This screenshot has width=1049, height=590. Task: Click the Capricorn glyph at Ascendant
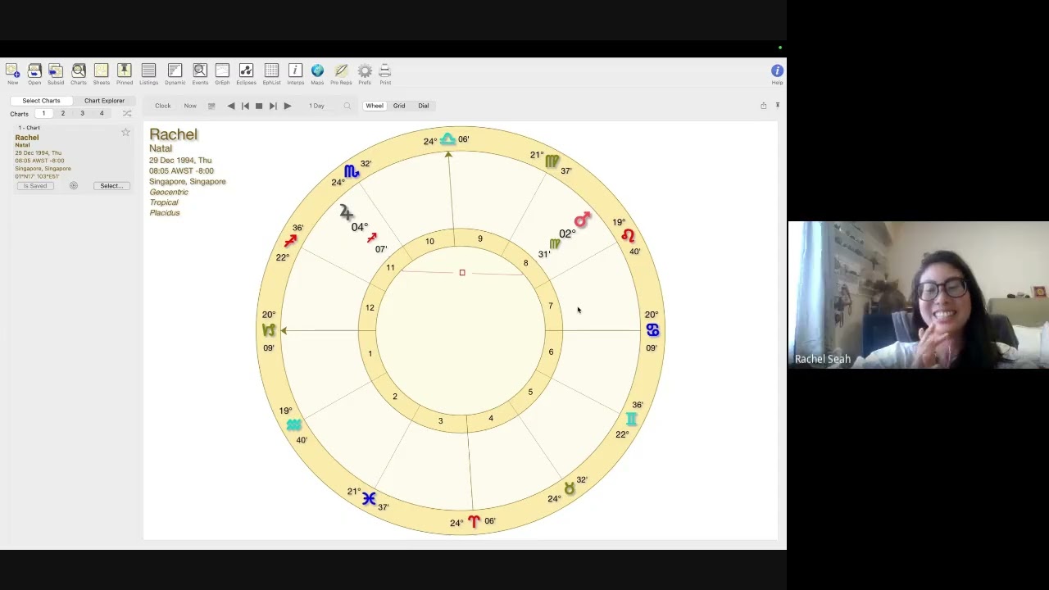pyautogui.click(x=268, y=330)
